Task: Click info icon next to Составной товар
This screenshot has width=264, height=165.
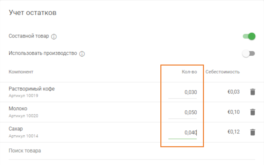Action: pos(54,37)
